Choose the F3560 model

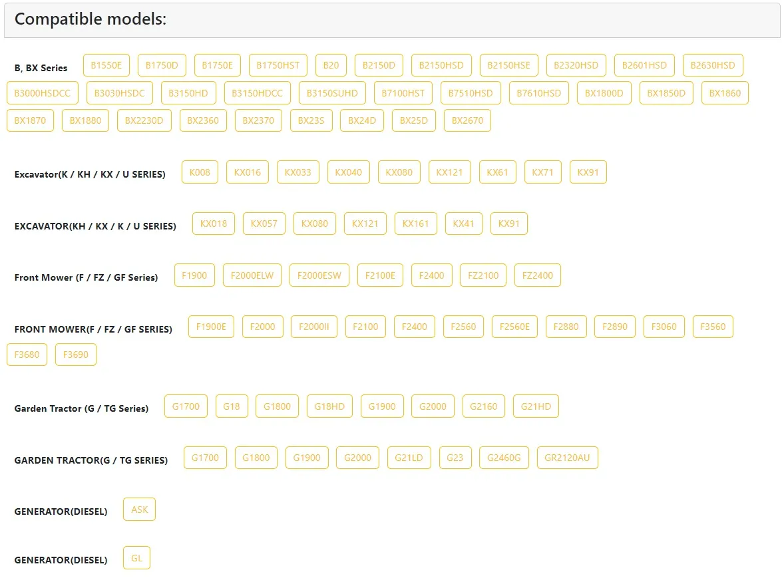point(713,327)
